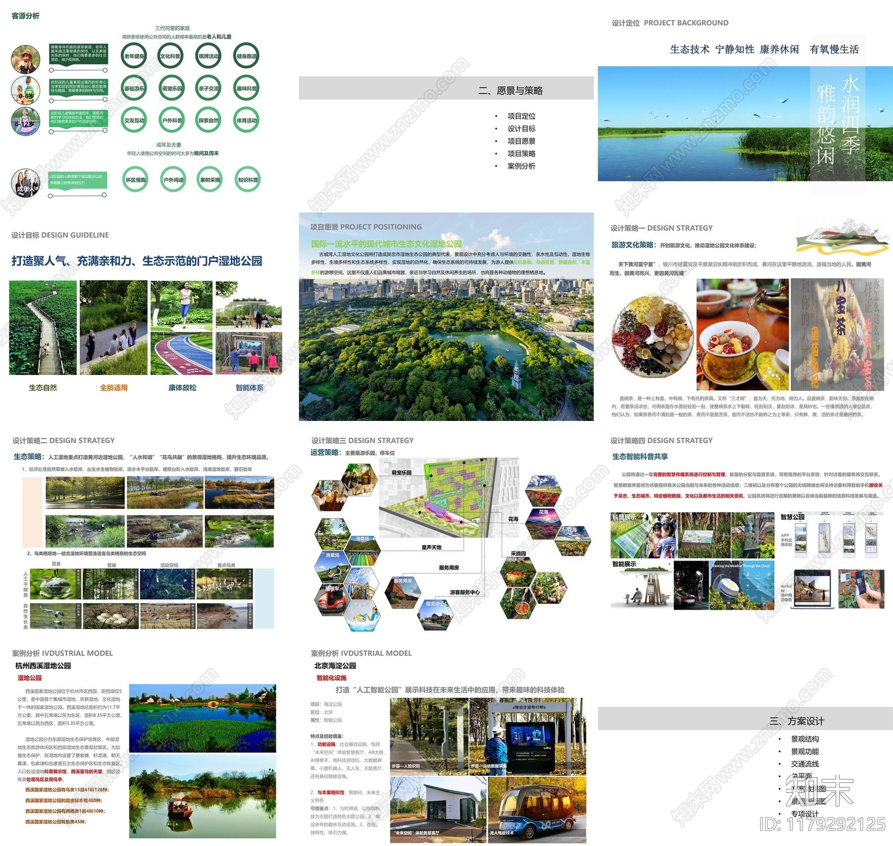This screenshot has height=846, width=893.
Task: Click the 景观功能 list item
Action: pyautogui.click(x=805, y=752)
